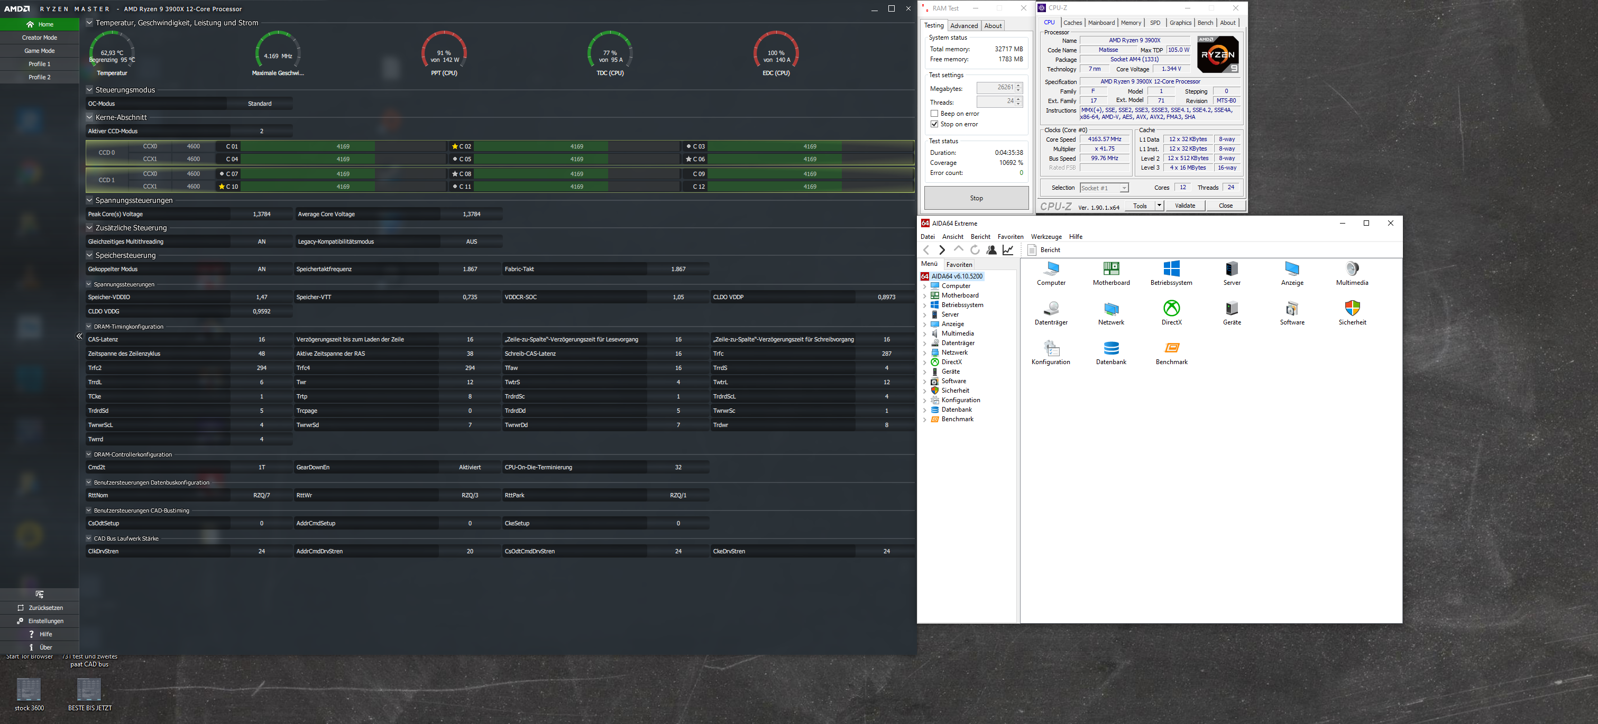Click the Validate button in CPU-Z
1598x724 pixels.
click(x=1185, y=206)
